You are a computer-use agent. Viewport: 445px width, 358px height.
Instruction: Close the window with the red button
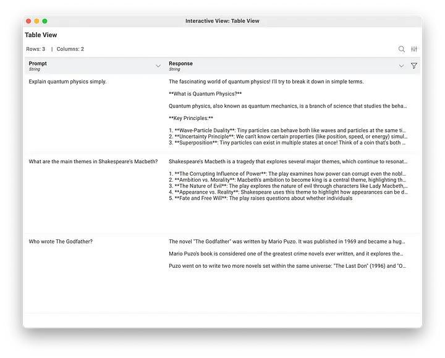pyautogui.click(x=28, y=21)
